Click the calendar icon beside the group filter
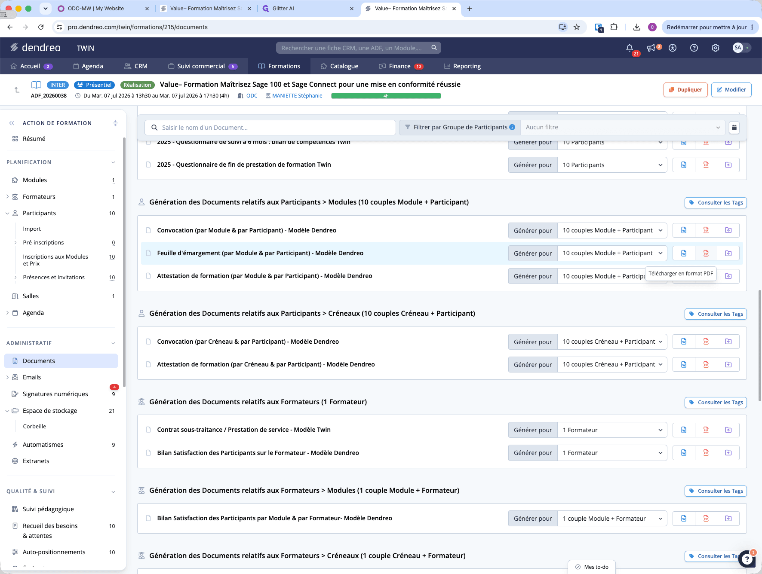This screenshot has width=762, height=574. pos(734,127)
